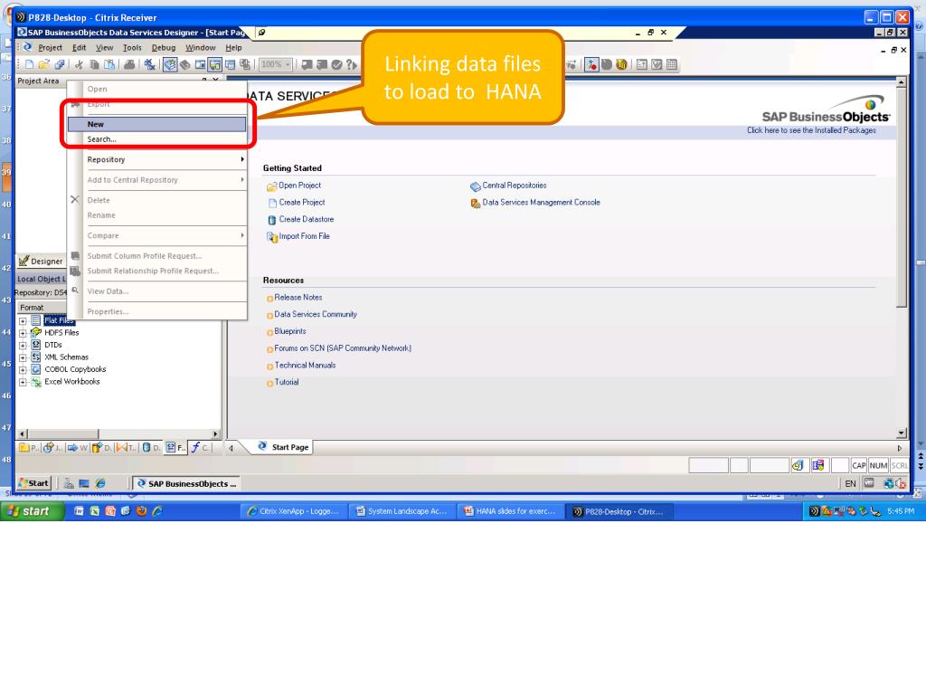Open the Project menu
This screenshot has width=926, height=695.
pos(51,48)
